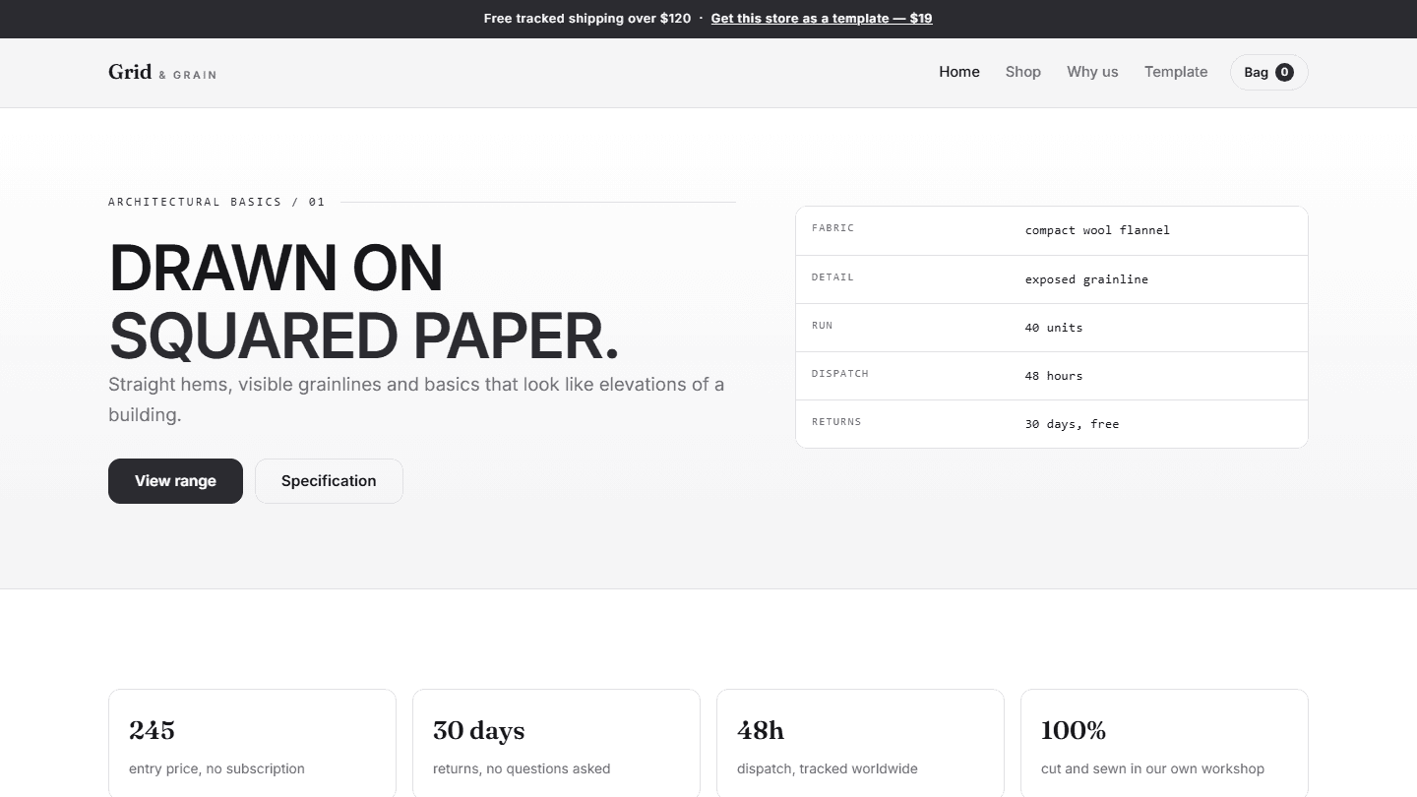Click the '30 days' stat figure
Screen dimensions: 1417x797
pyautogui.click(x=478, y=730)
